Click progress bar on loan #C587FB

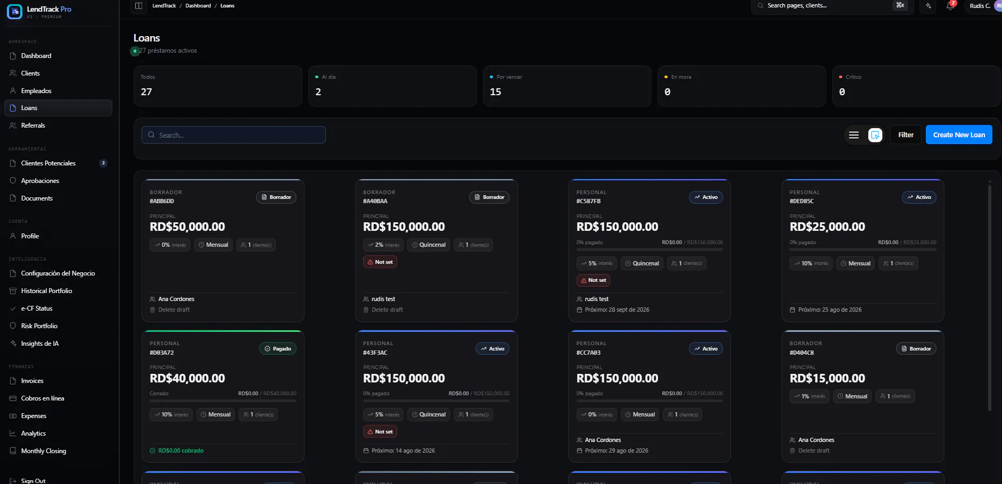650,249
